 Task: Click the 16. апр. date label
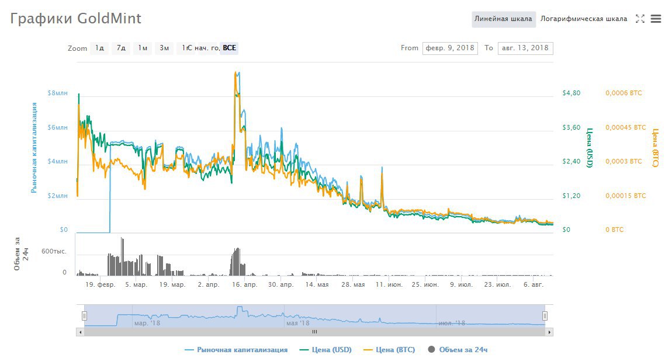(x=244, y=284)
